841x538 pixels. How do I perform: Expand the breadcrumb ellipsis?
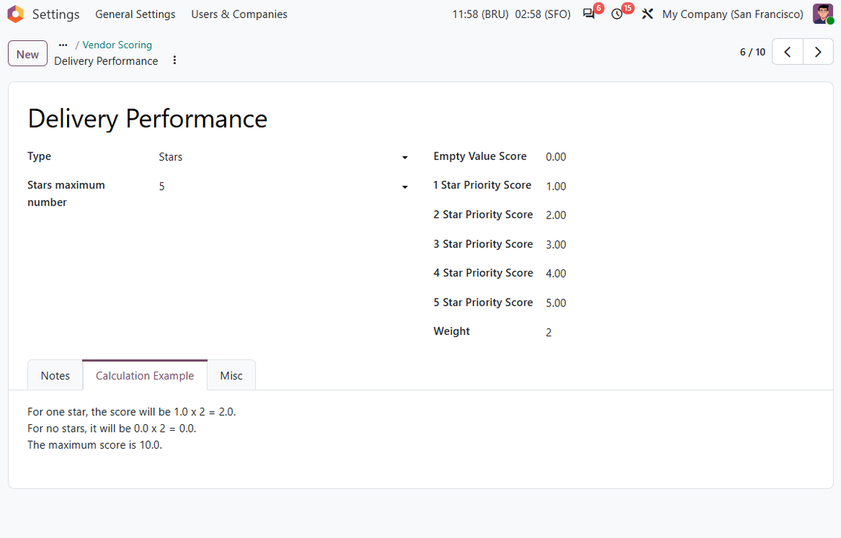coord(63,45)
